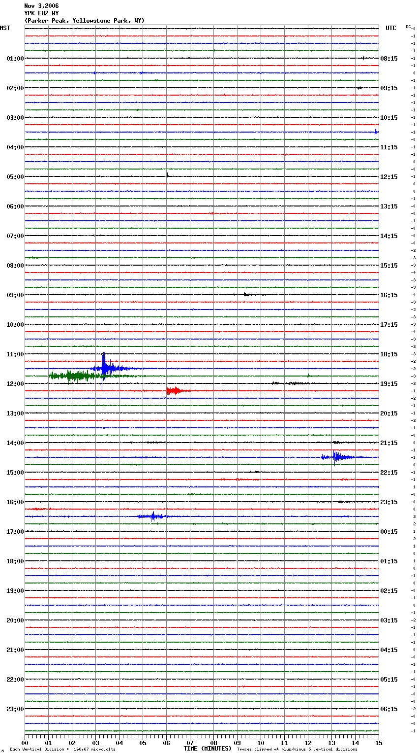The image size is (418, 756).
Task: Click the "MST" timezone label
Action: click(x=5, y=28)
